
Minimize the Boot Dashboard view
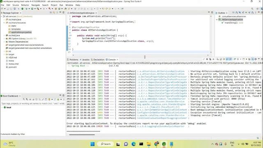point(60,95)
